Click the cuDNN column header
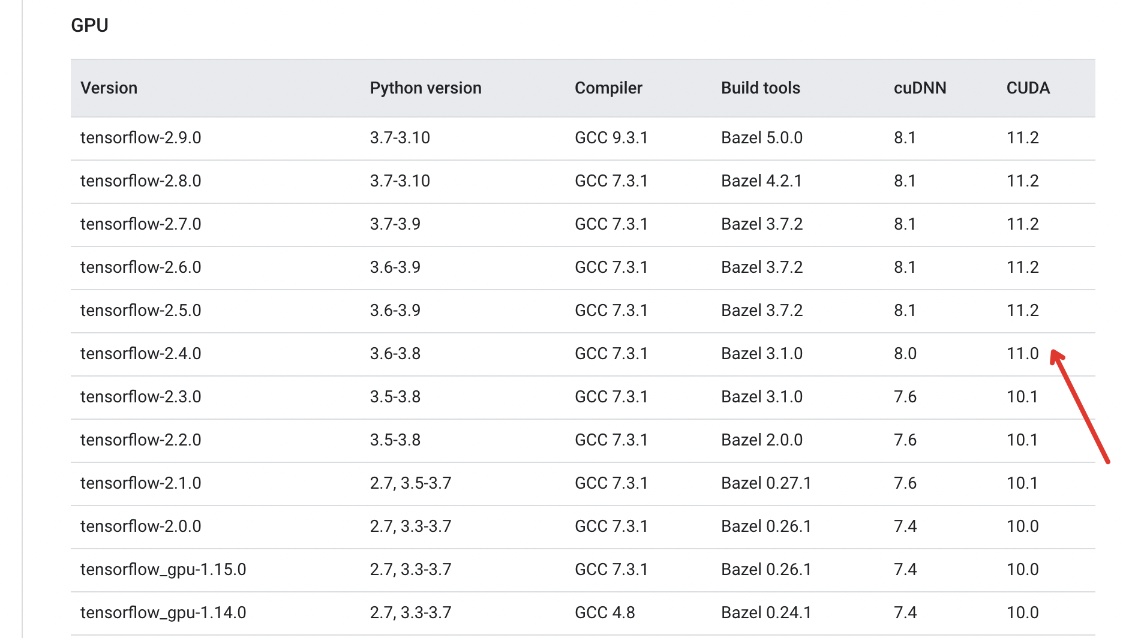 pos(920,88)
